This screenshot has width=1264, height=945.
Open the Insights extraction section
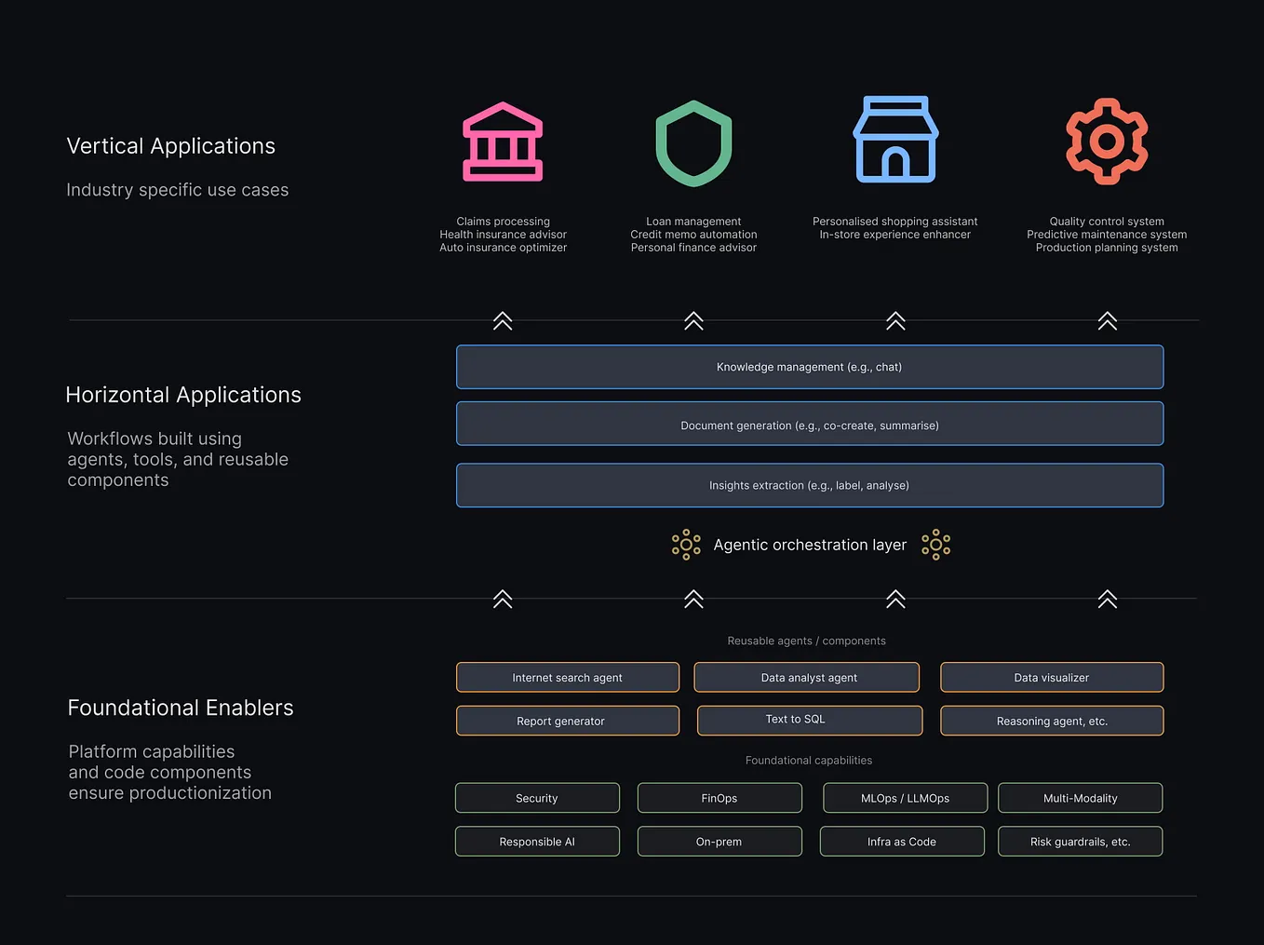coord(809,485)
